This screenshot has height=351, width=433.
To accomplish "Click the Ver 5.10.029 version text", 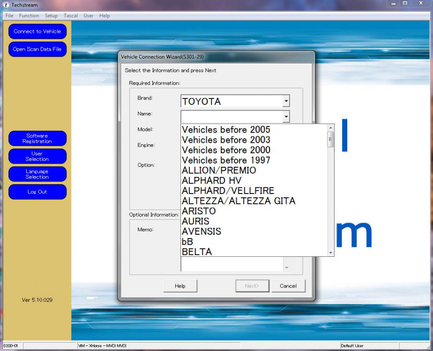I will click(37, 300).
